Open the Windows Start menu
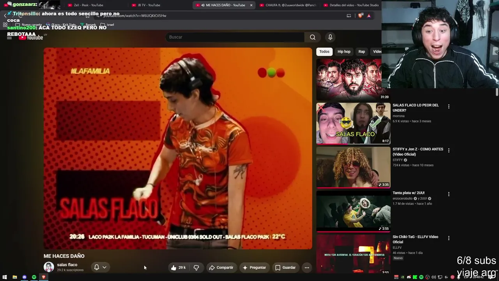This screenshot has width=499, height=281. [5, 277]
